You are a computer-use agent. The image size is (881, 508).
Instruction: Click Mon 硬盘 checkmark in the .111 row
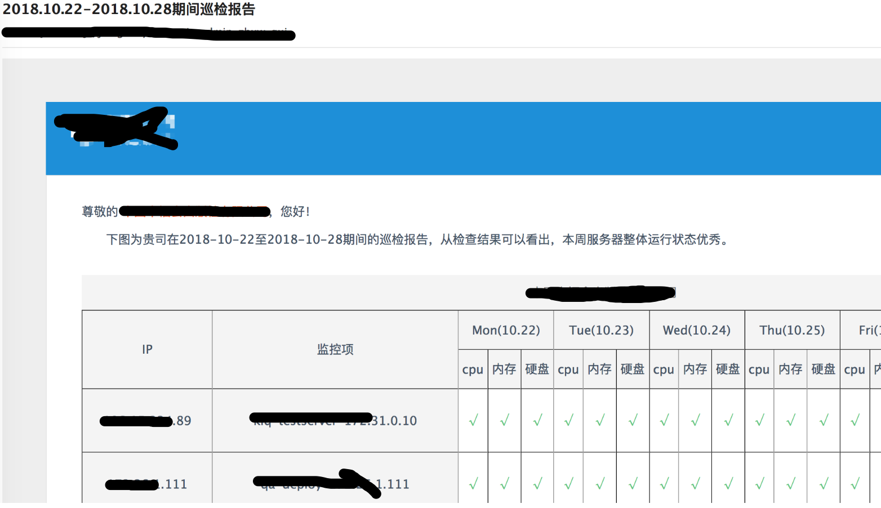[538, 483]
